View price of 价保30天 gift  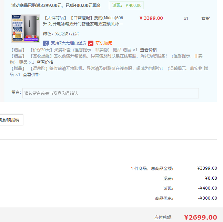[148, 50]
